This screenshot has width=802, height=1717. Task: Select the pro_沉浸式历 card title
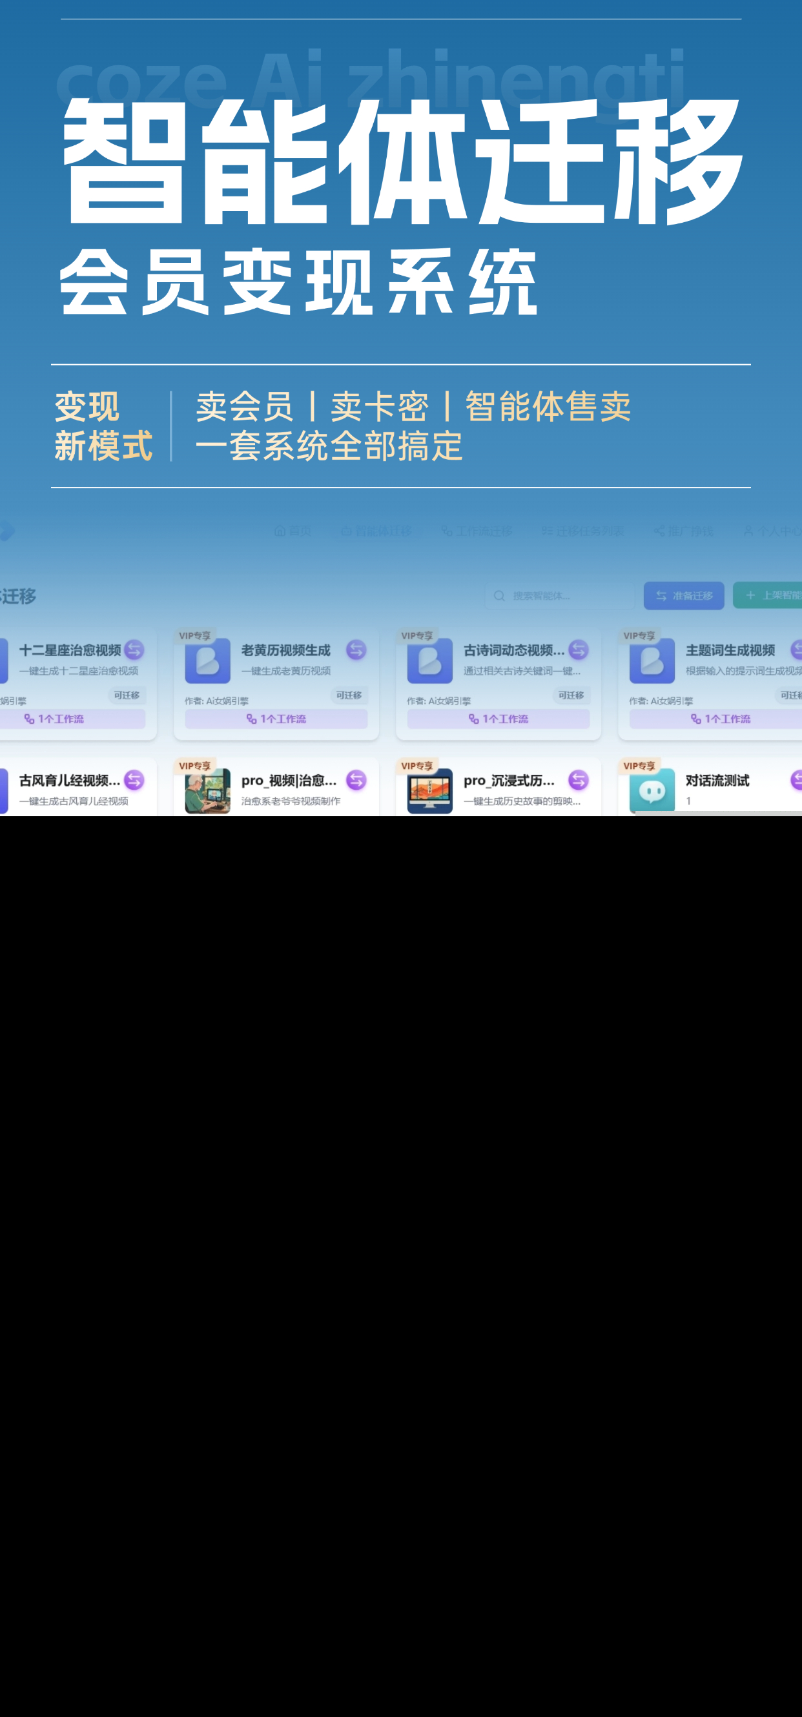coord(509,780)
